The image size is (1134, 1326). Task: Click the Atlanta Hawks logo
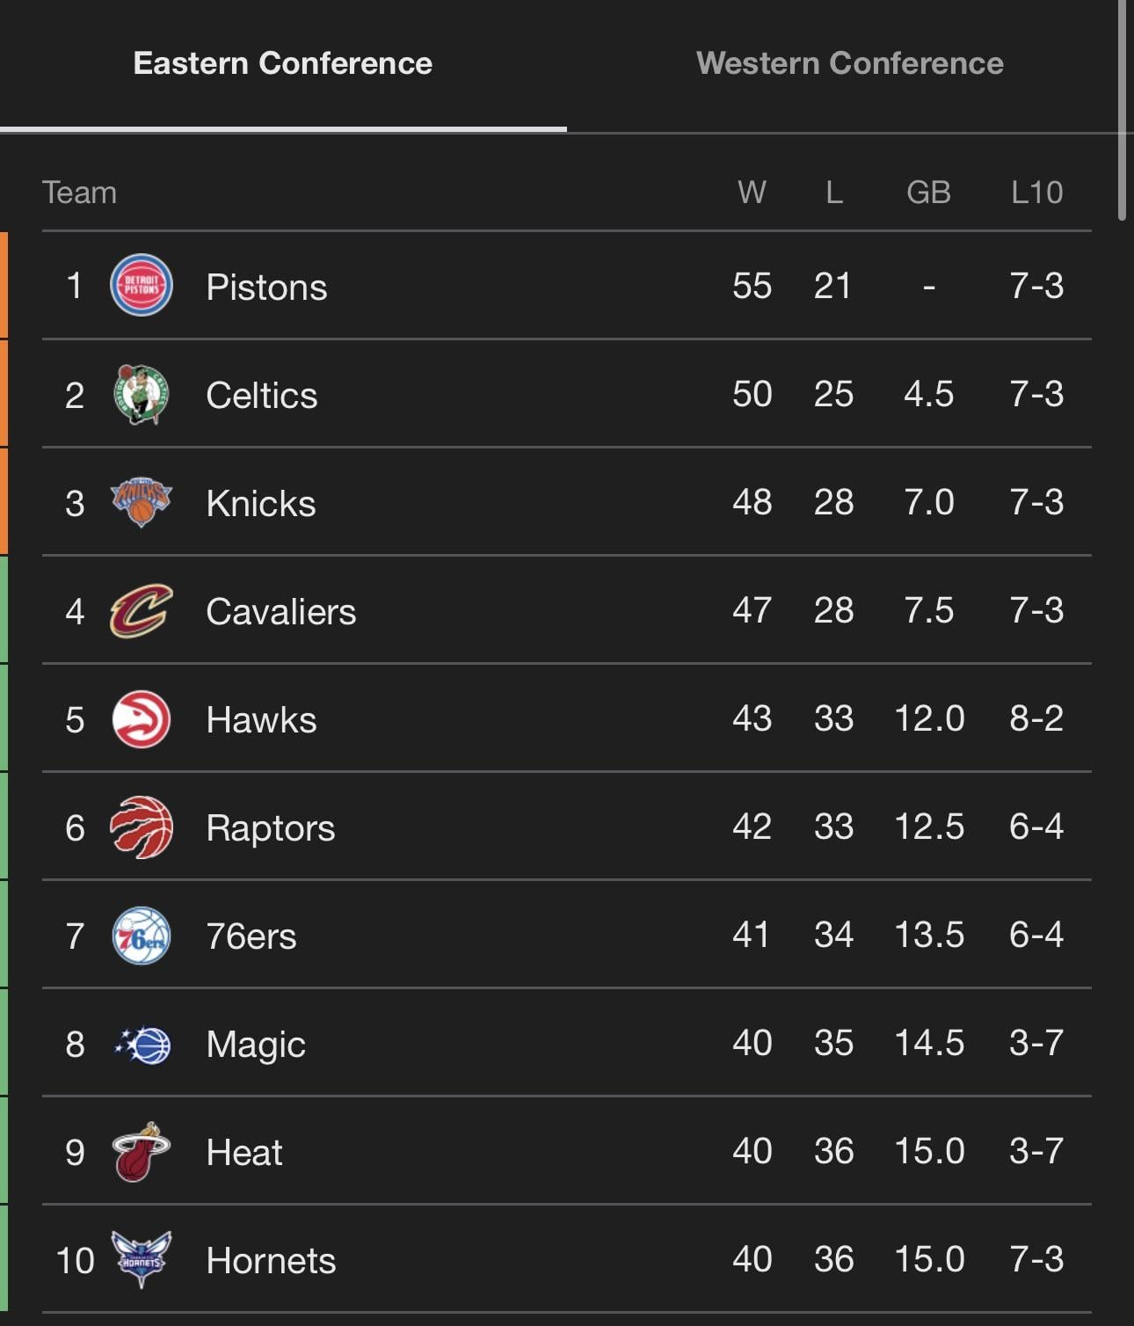tap(141, 719)
